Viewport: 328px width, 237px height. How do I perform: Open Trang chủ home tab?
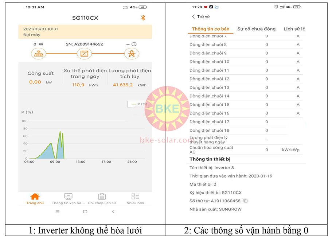35,199
